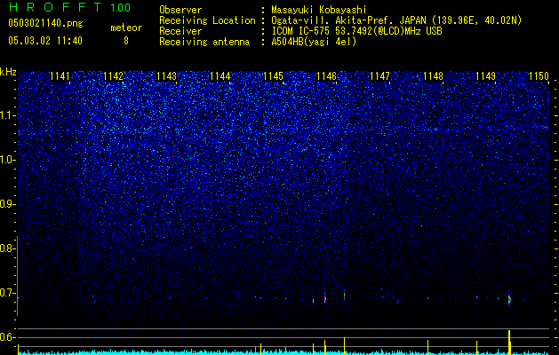Click the brightest meteor echo after 1149

509,300
